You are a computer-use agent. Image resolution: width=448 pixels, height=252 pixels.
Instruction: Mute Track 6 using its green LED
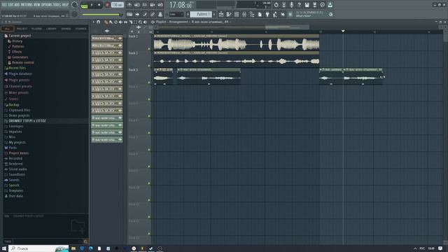click(x=149, y=133)
